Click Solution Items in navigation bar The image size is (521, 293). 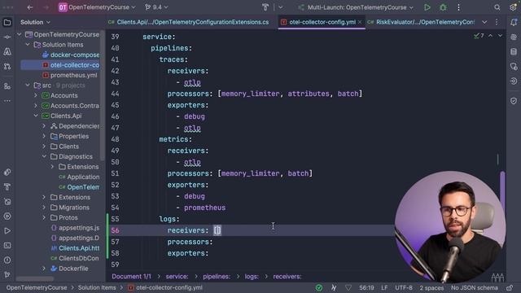point(97,287)
